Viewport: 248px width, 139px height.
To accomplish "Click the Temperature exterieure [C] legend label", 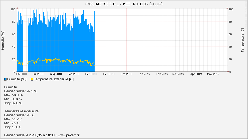I will pos(54,79).
